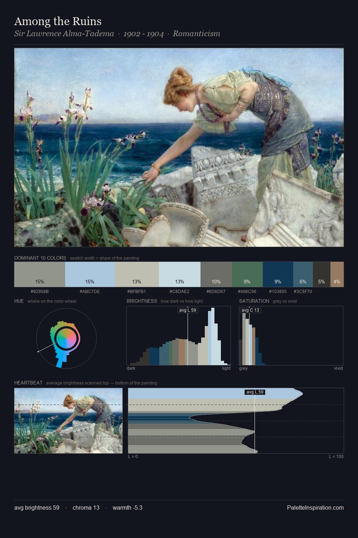Click the 'vivid' axis label
358x538 pixels.
tap(338, 368)
